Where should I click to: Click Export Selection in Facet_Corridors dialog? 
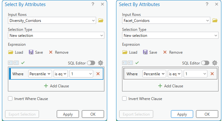click(x=136, y=114)
